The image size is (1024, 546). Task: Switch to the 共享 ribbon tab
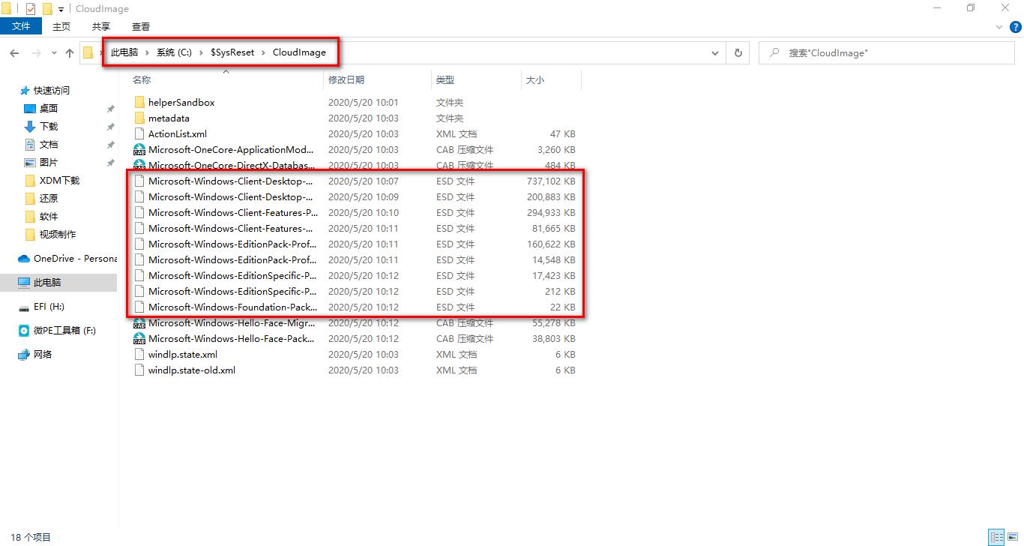(100, 25)
